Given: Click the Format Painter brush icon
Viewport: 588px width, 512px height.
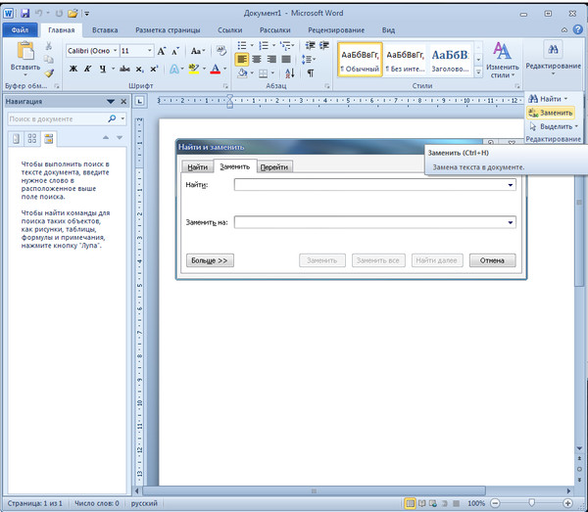Looking at the screenshot, I should pos(49,73).
